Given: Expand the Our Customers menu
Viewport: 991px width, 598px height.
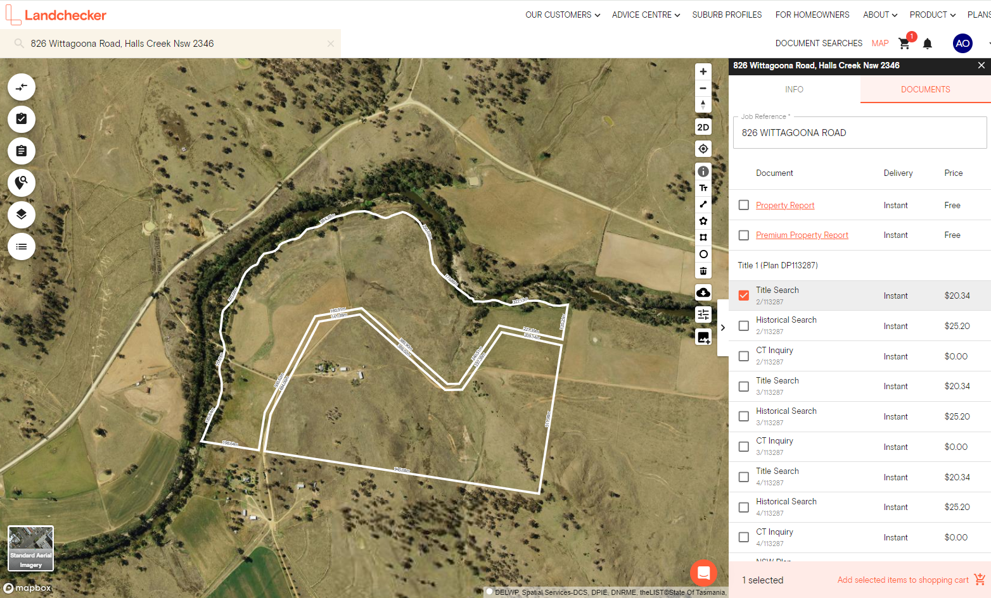Looking at the screenshot, I should pyautogui.click(x=563, y=15).
